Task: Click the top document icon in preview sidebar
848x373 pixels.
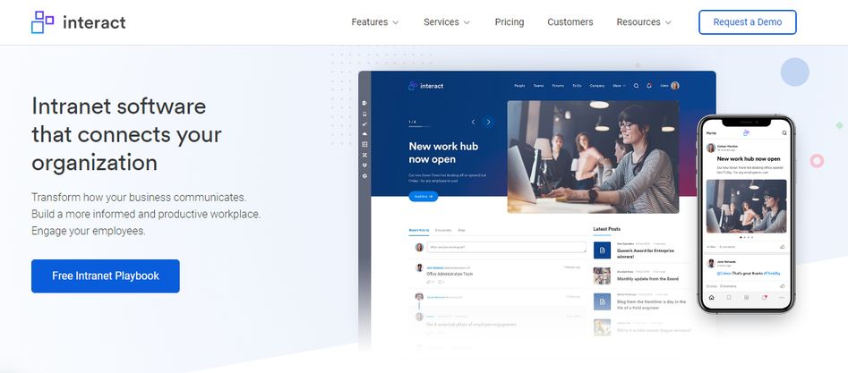Action: coord(364,103)
